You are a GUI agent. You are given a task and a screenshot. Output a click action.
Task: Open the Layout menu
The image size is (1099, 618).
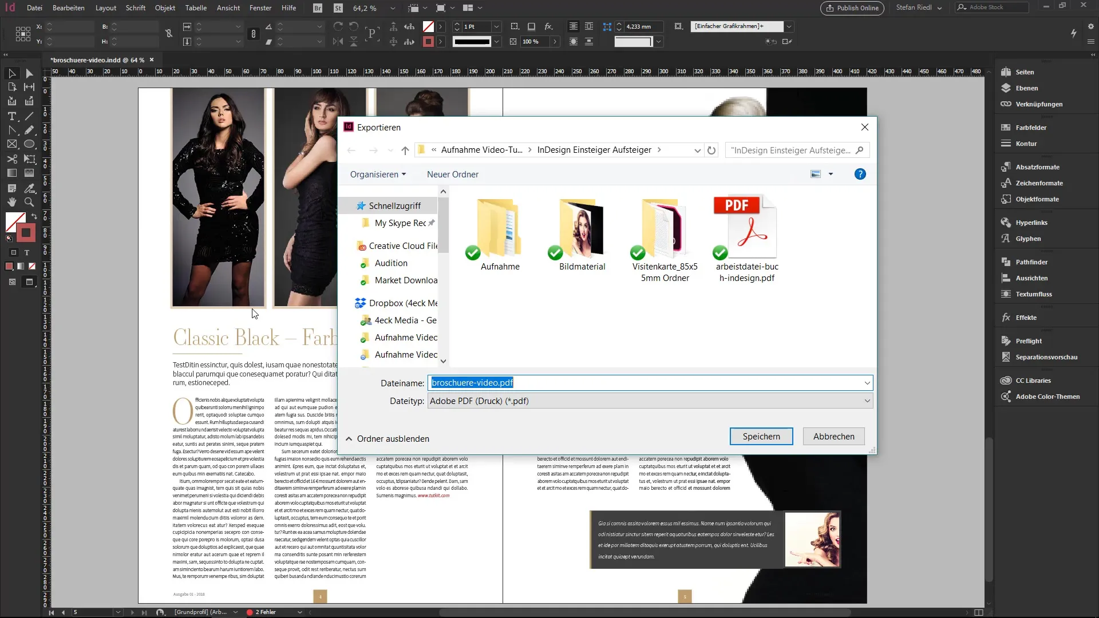106,8
